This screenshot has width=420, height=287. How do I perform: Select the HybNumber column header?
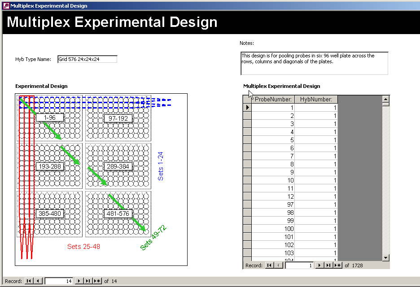point(316,99)
